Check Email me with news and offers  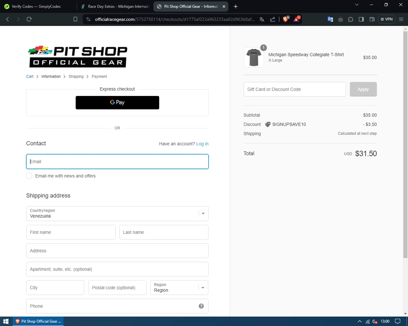(29, 176)
